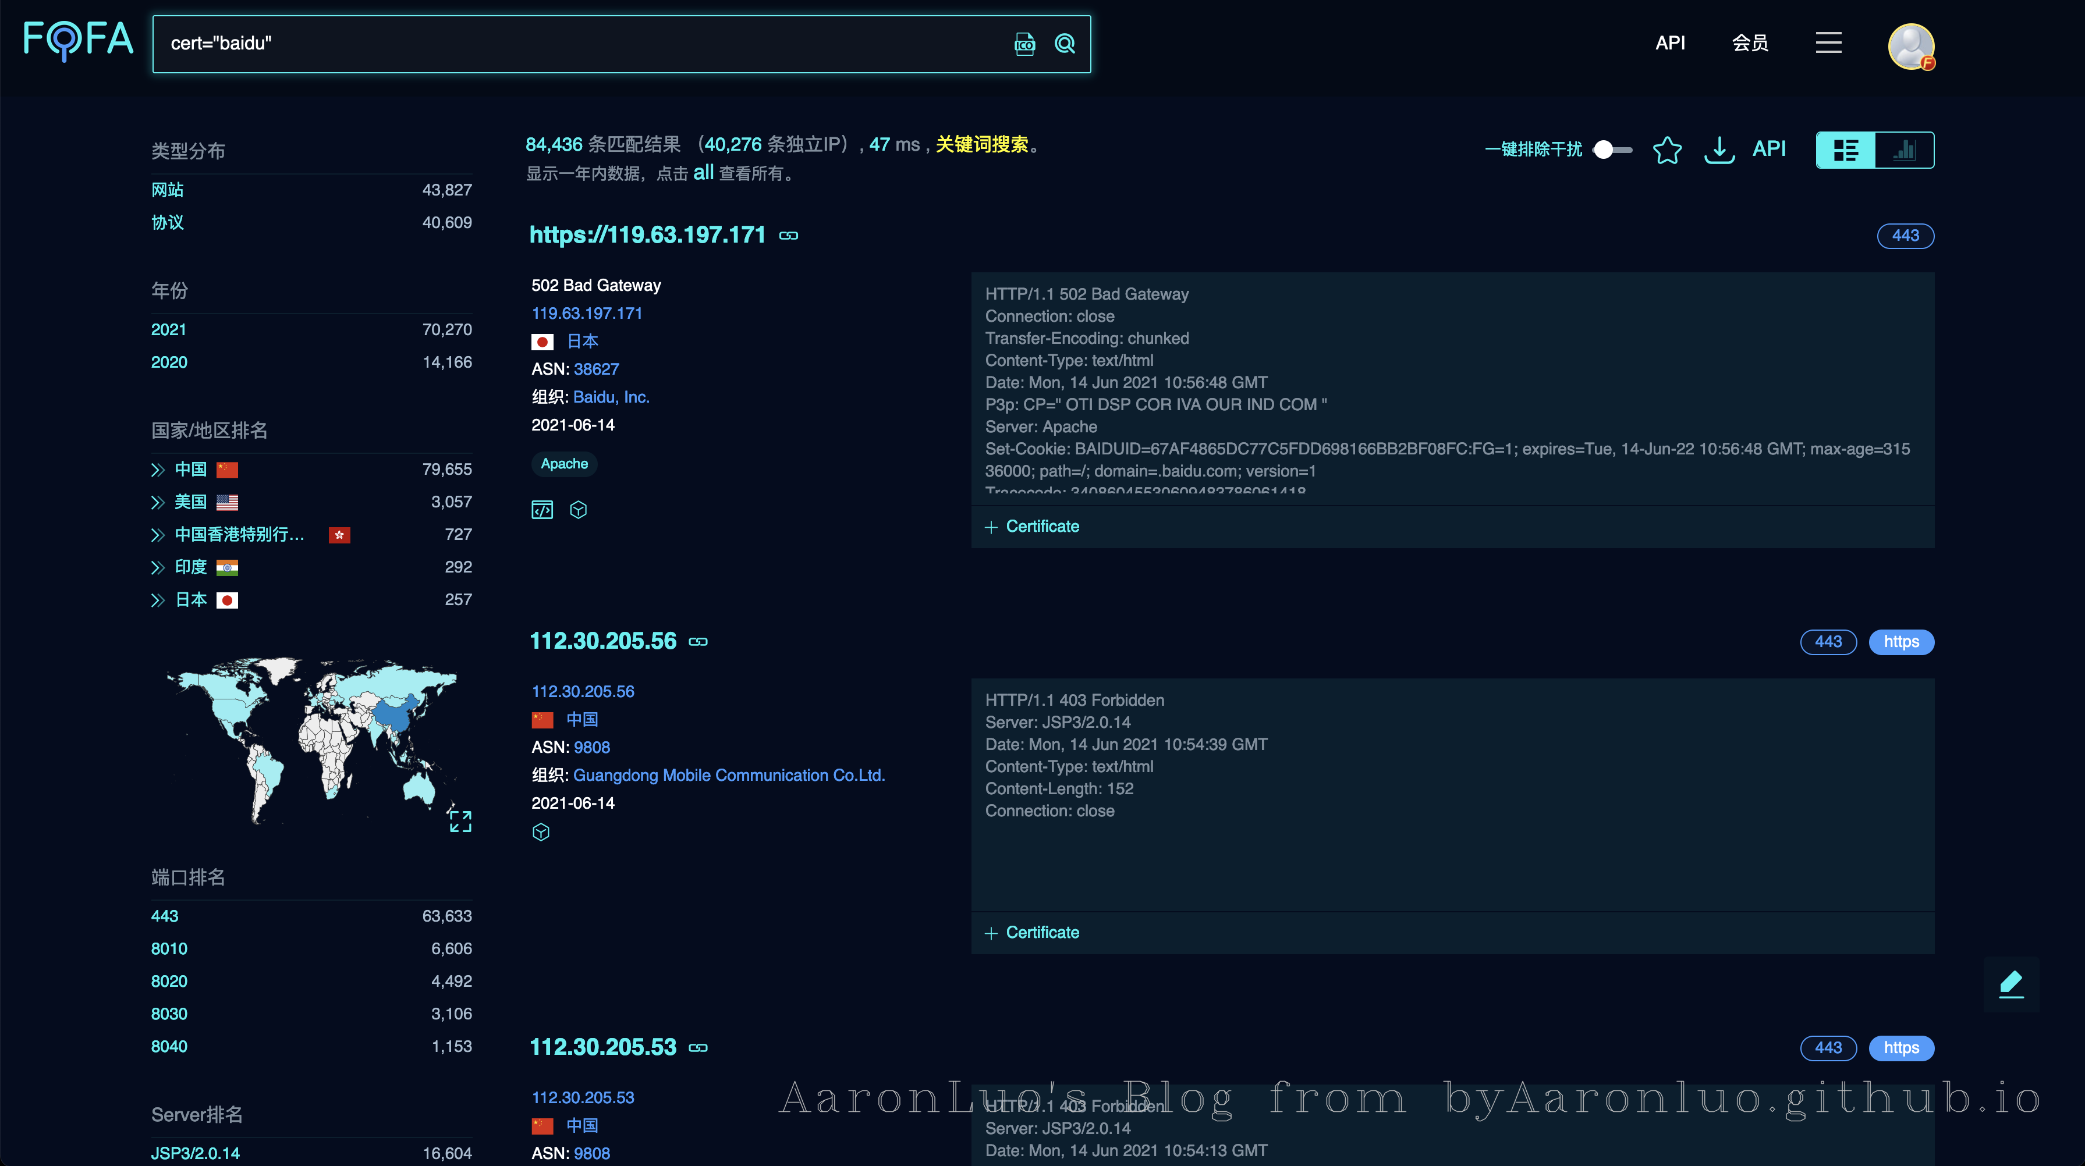The image size is (2085, 1166).
Task: Click the icon-search button in search bar
Action: [1024, 44]
